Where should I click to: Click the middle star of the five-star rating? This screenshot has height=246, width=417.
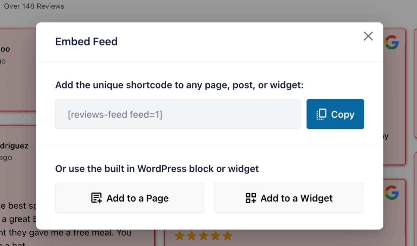click(204, 236)
